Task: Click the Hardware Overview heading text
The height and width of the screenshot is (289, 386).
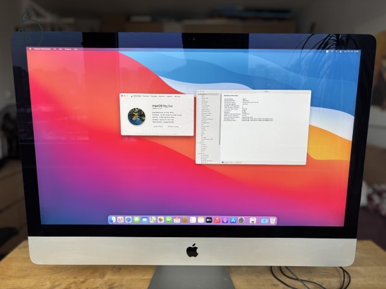Action: pos(230,96)
